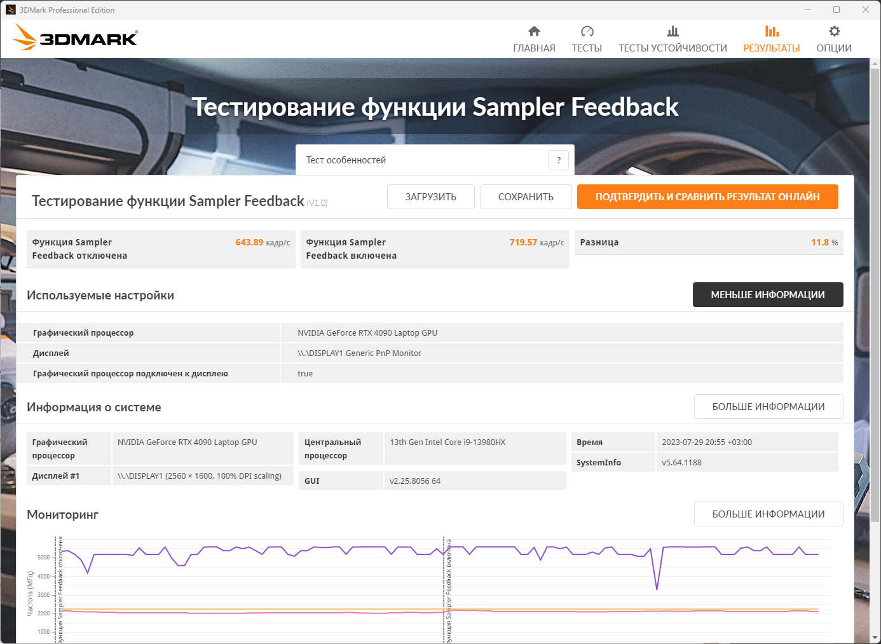
Task: Click the SystemInfo version v5.64.1188
Action: (681, 463)
